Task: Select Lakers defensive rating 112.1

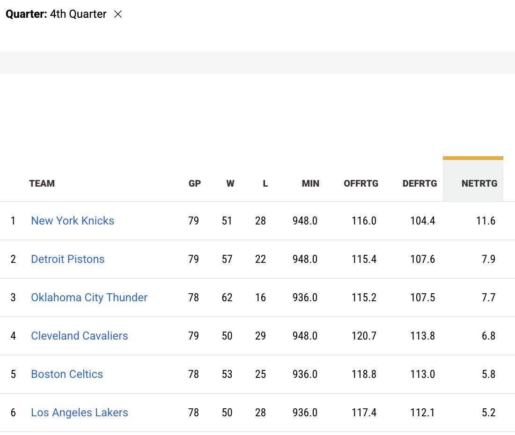Action: click(422, 413)
